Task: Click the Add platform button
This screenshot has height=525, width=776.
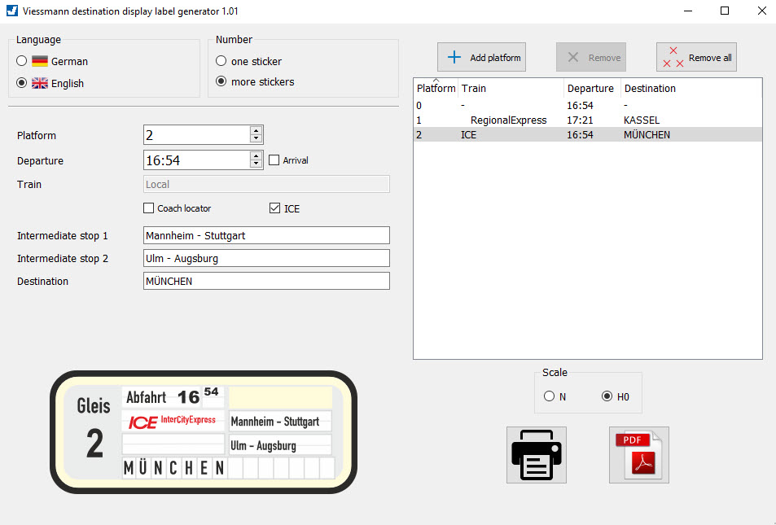Action: coord(481,57)
